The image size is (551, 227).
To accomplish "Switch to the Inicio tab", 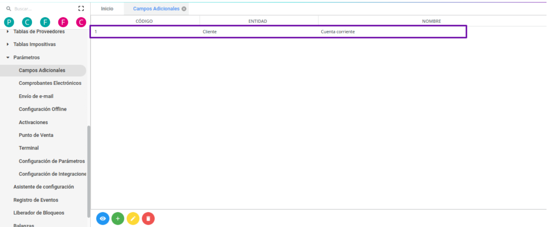I will click(107, 9).
